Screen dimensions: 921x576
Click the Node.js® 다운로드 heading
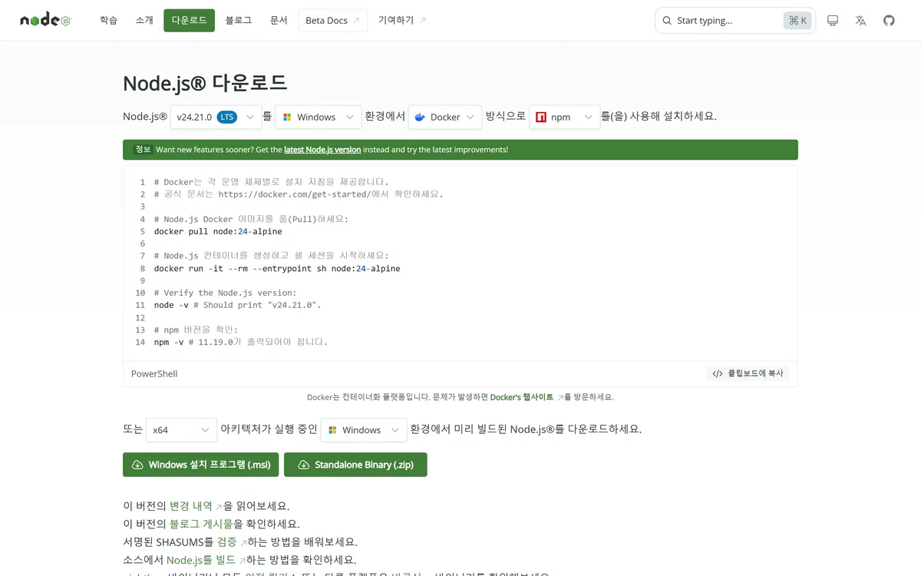205,83
